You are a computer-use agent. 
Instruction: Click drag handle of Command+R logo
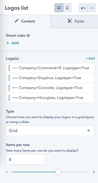(9, 68)
